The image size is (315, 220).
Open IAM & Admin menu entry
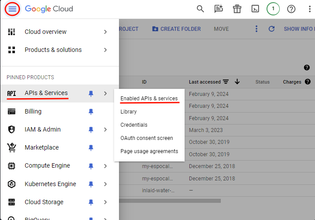(x=43, y=129)
